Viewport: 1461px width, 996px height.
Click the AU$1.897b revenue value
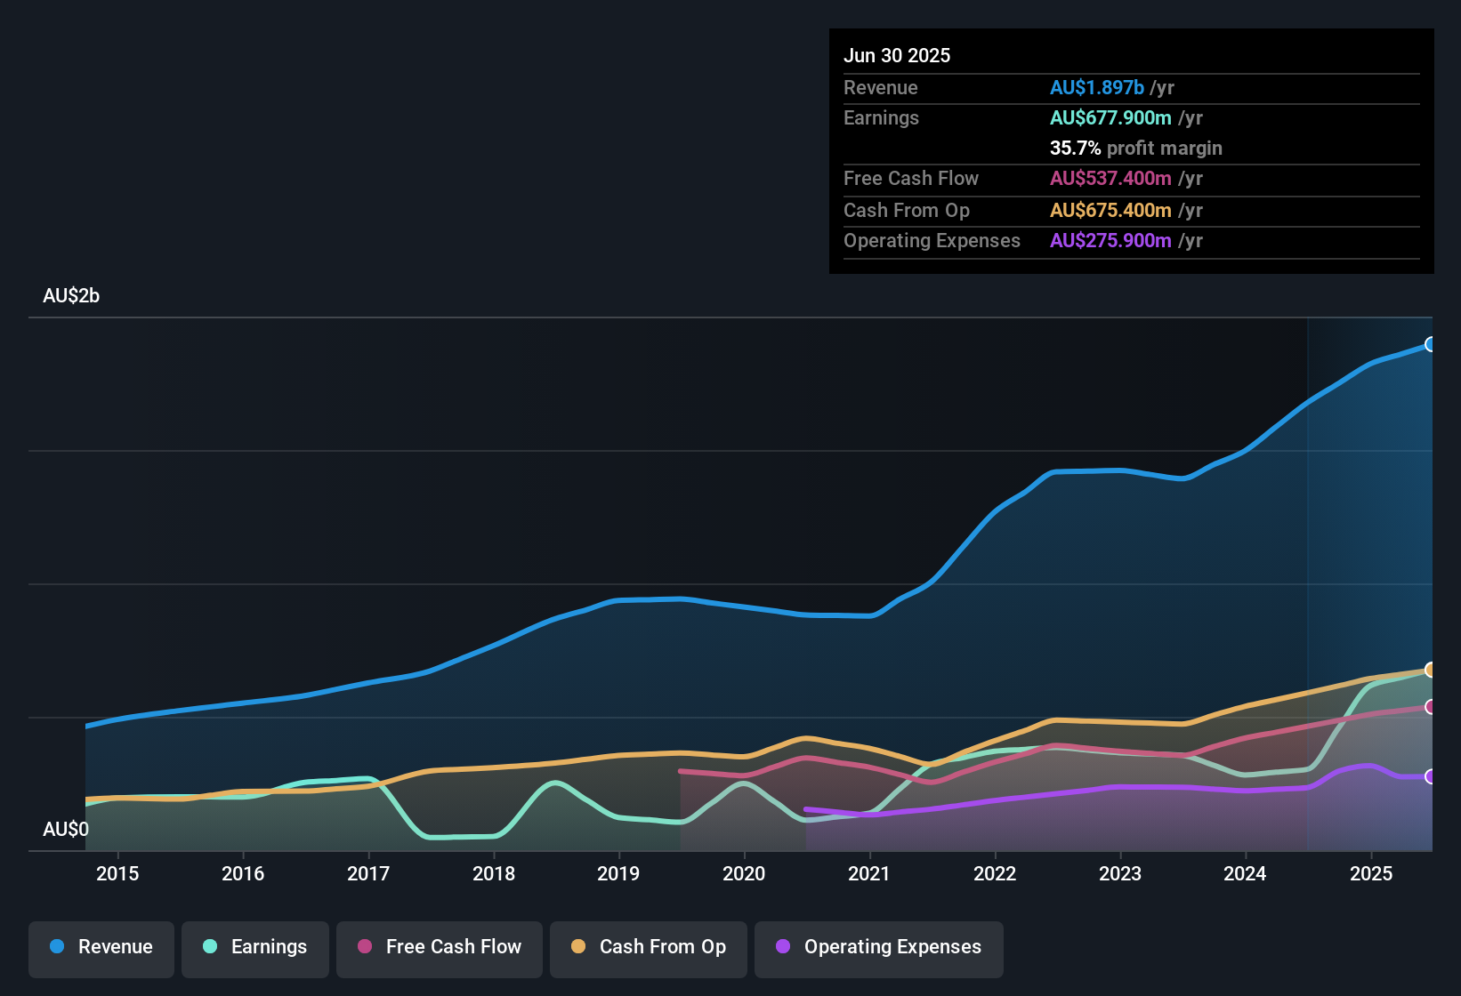coord(1096,87)
